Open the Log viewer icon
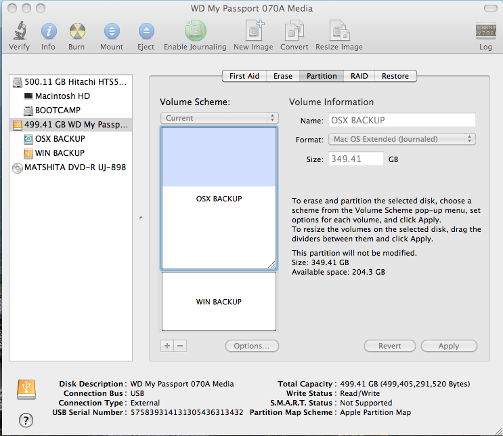This screenshot has width=503, height=436. click(x=485, y=31)
